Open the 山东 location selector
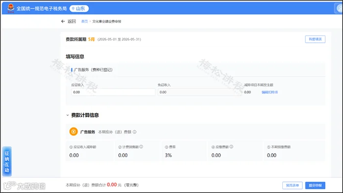The width and height of the screenshot is (343, 193). pyautogui.click(x=79, y=8)
